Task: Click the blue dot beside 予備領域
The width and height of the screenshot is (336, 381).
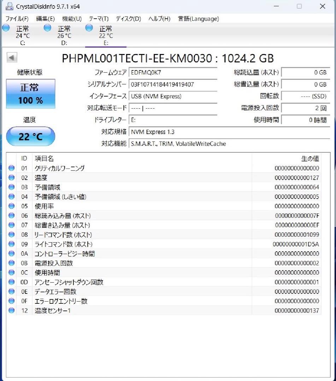Action: (12, 187)
